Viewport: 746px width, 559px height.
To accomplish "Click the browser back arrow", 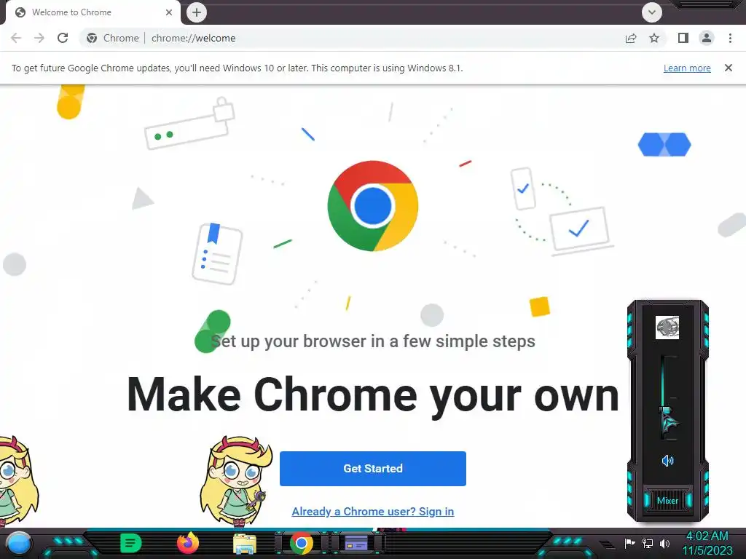I will [x=16, y=38].
